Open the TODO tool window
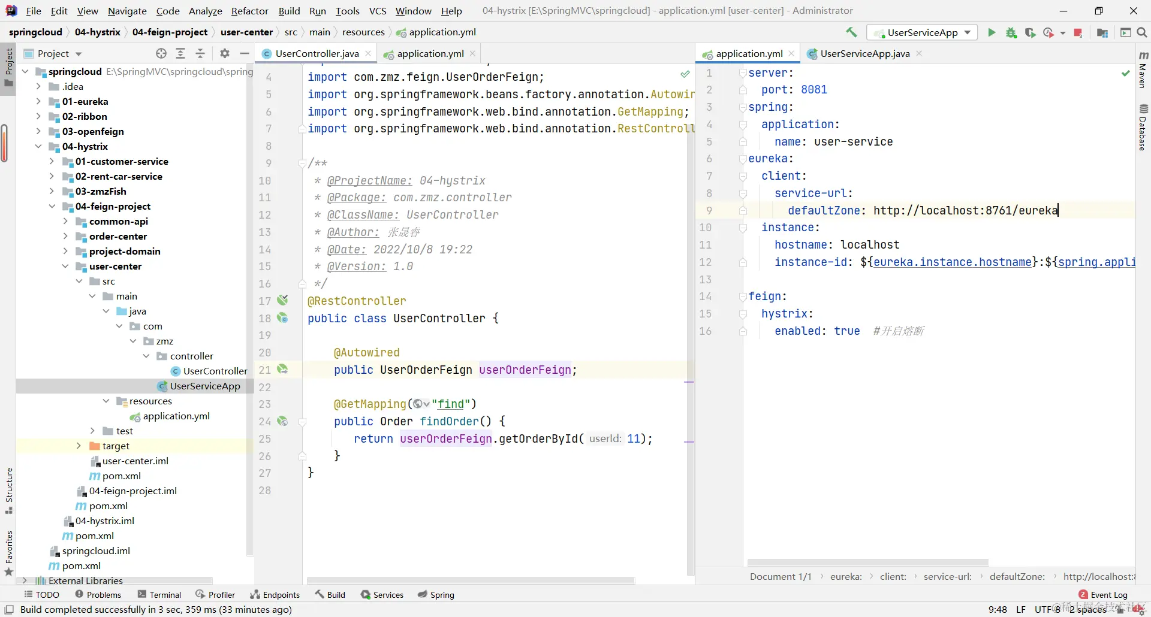This screenshot has height=617, width=1151. pyautogui.click(x=41, y=595)
